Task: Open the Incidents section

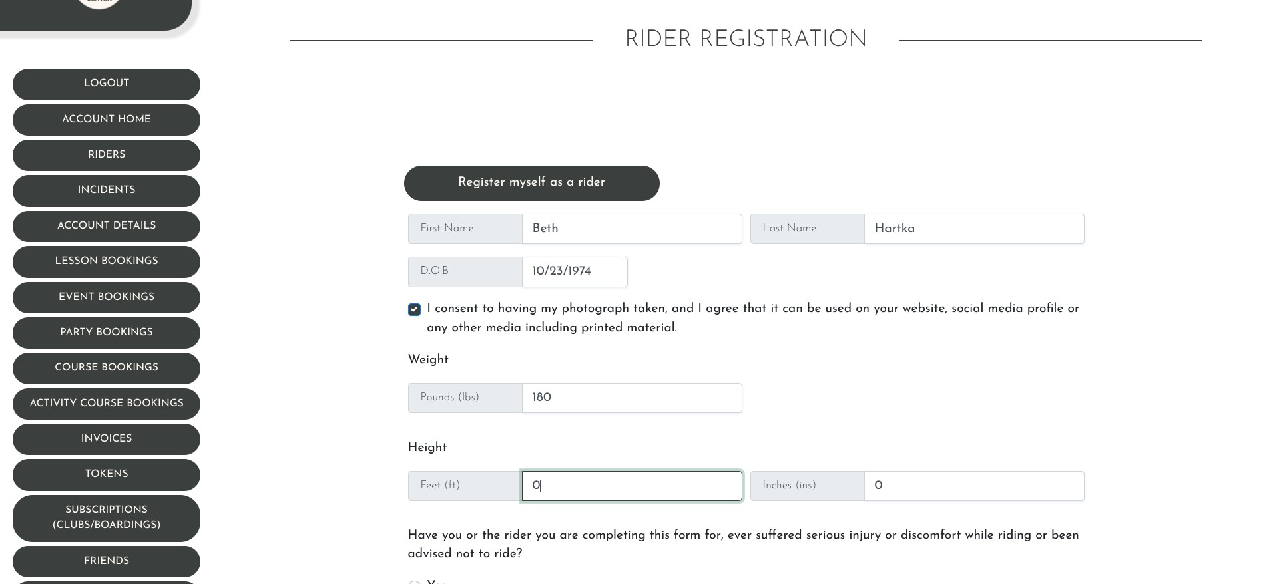Action: point(107,190)
